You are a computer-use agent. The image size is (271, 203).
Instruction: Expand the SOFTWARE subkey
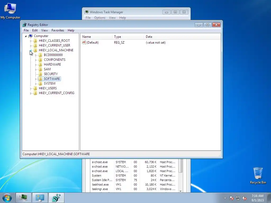[36, 79]
